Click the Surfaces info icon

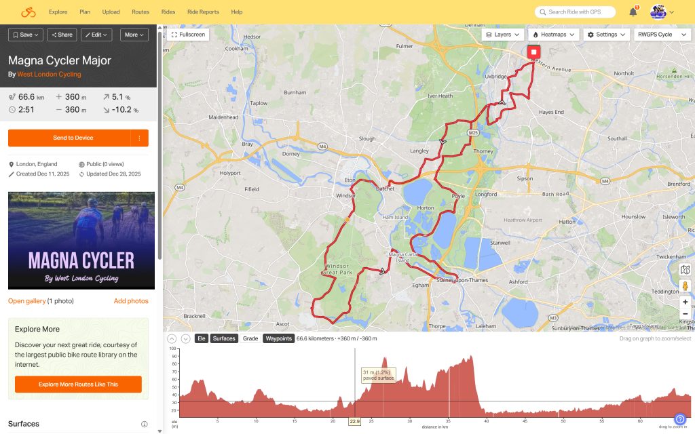[x=144, y=425]
